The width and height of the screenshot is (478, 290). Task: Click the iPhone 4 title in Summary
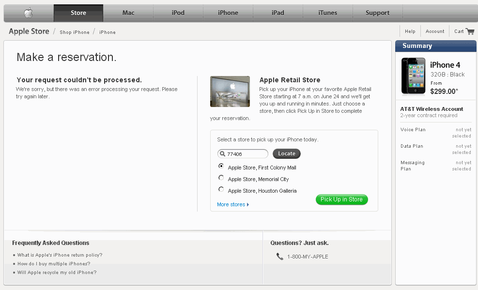coord(445,65)
